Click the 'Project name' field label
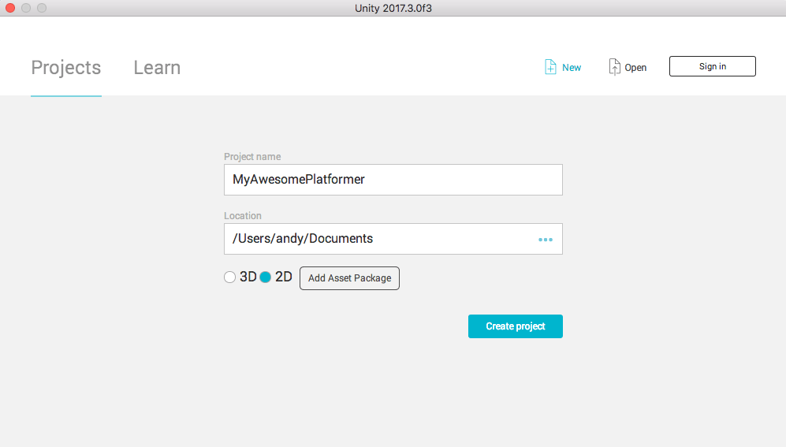 point(252,157)
